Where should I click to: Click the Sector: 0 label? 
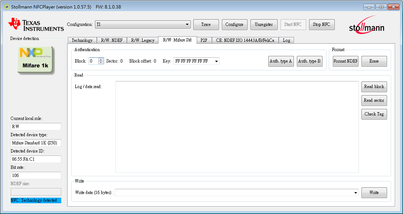pyautogui.click(x=114, y=61)
